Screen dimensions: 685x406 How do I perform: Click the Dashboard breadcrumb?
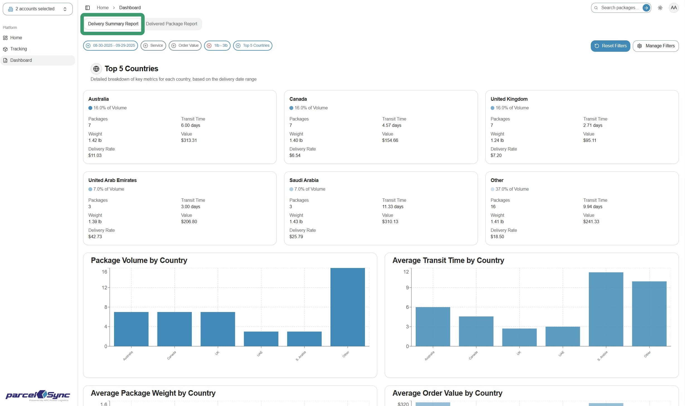coord(130,8)
